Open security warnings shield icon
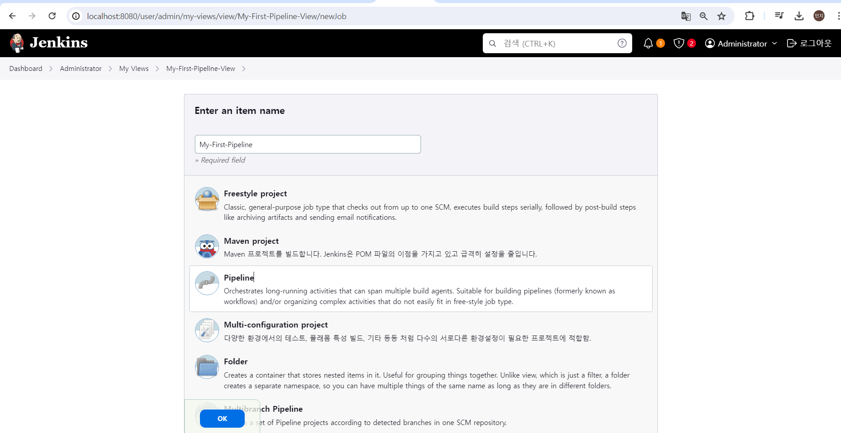 click(x=679, y=43)
